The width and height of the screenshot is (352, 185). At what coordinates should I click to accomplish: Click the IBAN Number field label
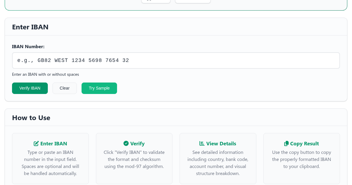coord(28,46)
